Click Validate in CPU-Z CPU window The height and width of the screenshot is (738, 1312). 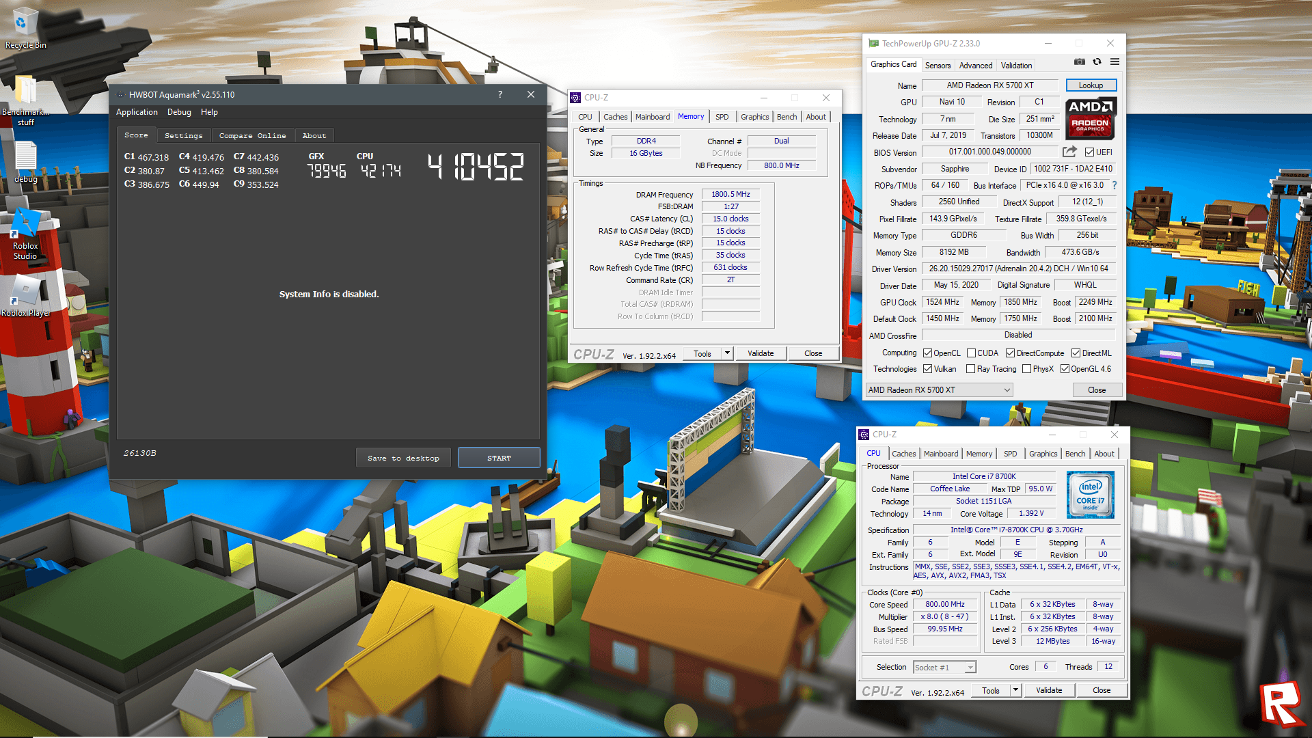[1049, 690]
